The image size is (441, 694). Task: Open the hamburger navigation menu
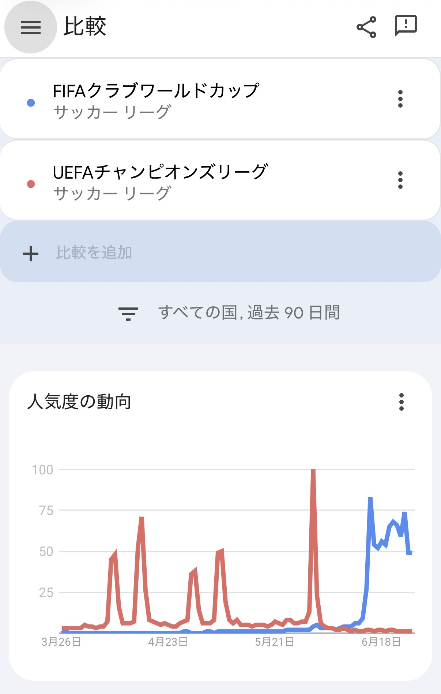click(31, 27)
